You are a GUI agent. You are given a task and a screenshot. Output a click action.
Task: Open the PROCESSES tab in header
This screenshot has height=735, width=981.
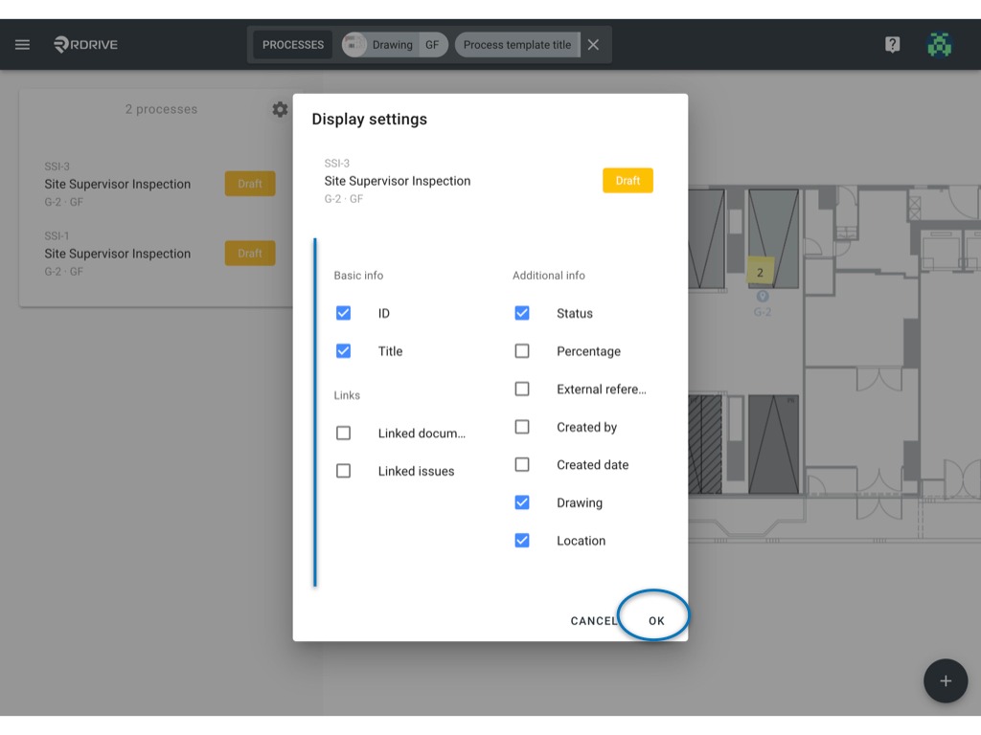click(293, 45)
